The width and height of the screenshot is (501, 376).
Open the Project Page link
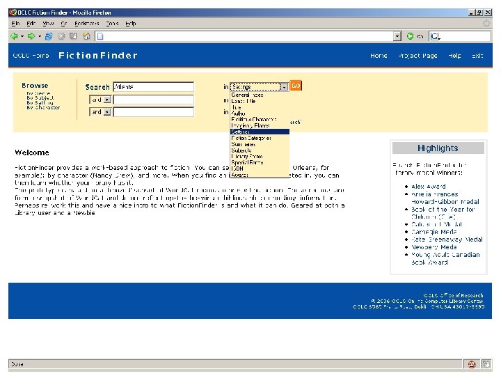coord(417,56)
